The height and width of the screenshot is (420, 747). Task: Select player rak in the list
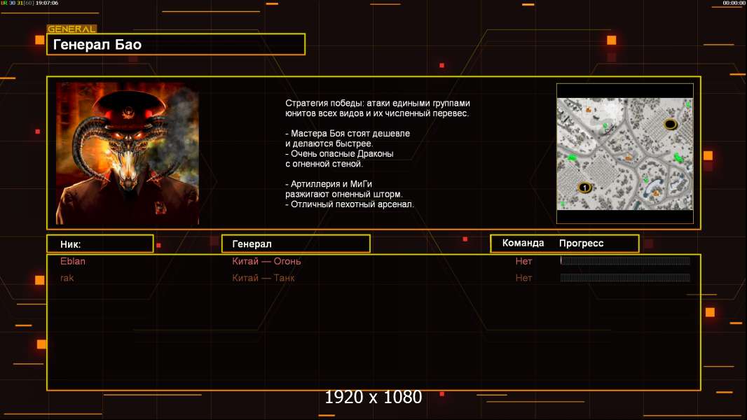coord(67,278)
